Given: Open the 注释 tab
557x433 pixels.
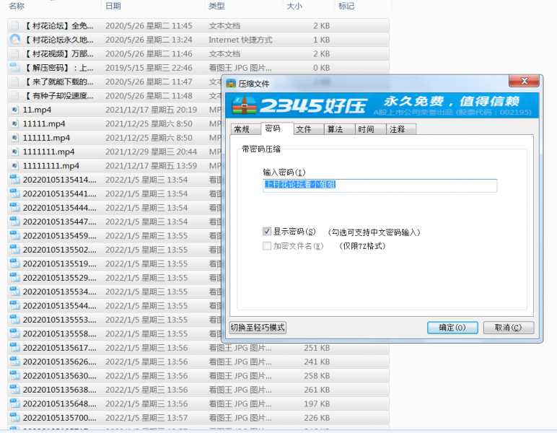Looking at the screenshot, I should point(397,129).
